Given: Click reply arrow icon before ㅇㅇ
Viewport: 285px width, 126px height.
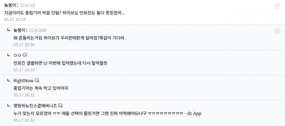Looking at the screenshot, I should [8, 55].
